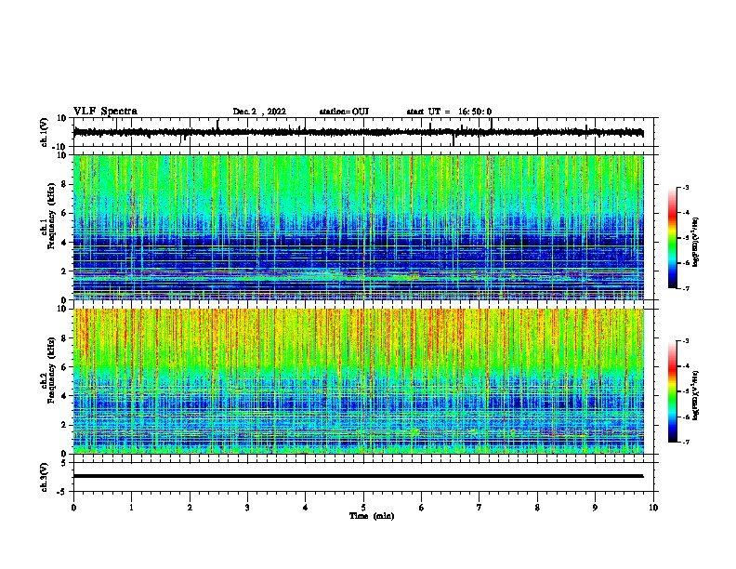The image size is (736, 569).
Task: Select the 'ch.2 Frequency (kHz)' axis label
Action: (48, 370)
